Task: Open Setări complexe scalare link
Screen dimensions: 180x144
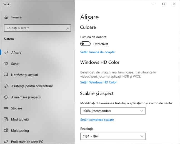Action: (97, 120)
